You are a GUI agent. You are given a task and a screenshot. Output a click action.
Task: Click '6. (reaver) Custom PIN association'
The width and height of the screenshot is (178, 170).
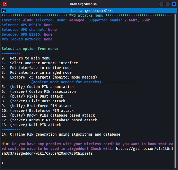pyautogui.click(x=39, y=91)
